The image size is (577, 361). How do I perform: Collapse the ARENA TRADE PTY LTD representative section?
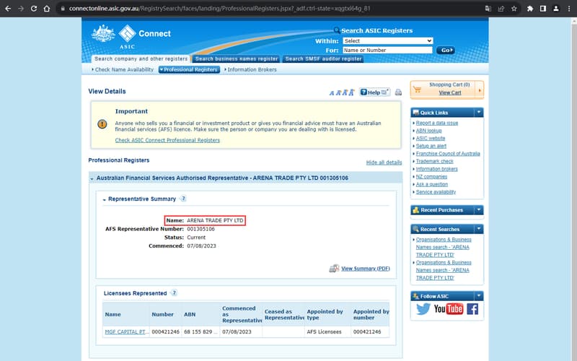coord(92,178)
